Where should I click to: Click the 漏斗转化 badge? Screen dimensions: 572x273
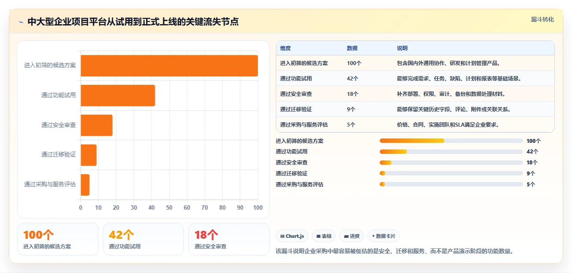(542, 20)
